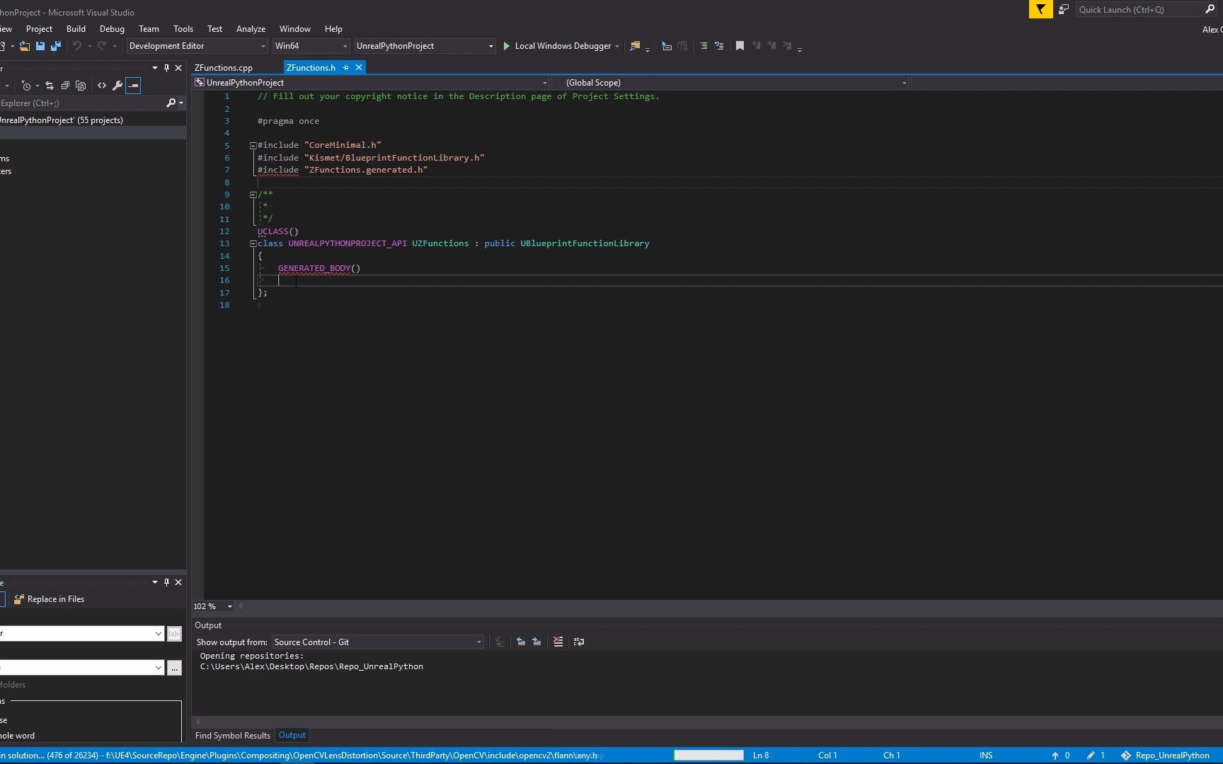This screenshot has width=1223, height=764.
Task: Click Go to Next Message output icon
Action: point(536,642)
